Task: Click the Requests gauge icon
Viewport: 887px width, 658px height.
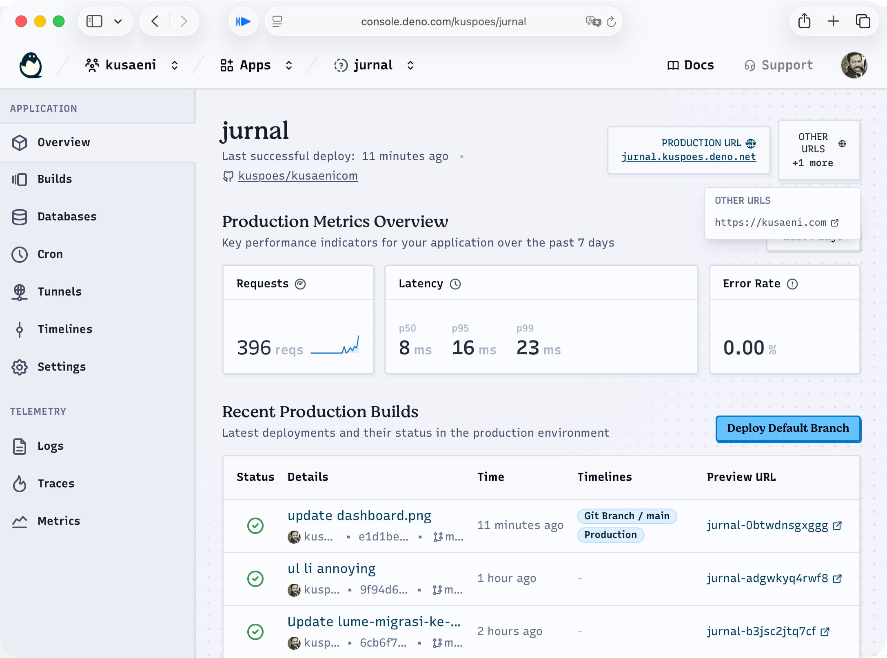Action: point(300,284)
